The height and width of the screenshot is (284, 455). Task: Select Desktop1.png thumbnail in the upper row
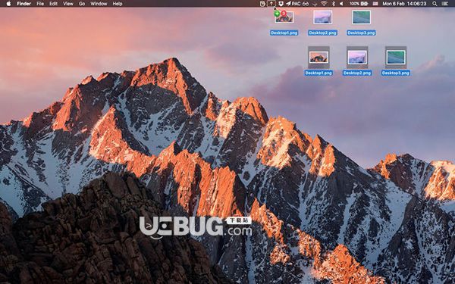click(284, 17)
